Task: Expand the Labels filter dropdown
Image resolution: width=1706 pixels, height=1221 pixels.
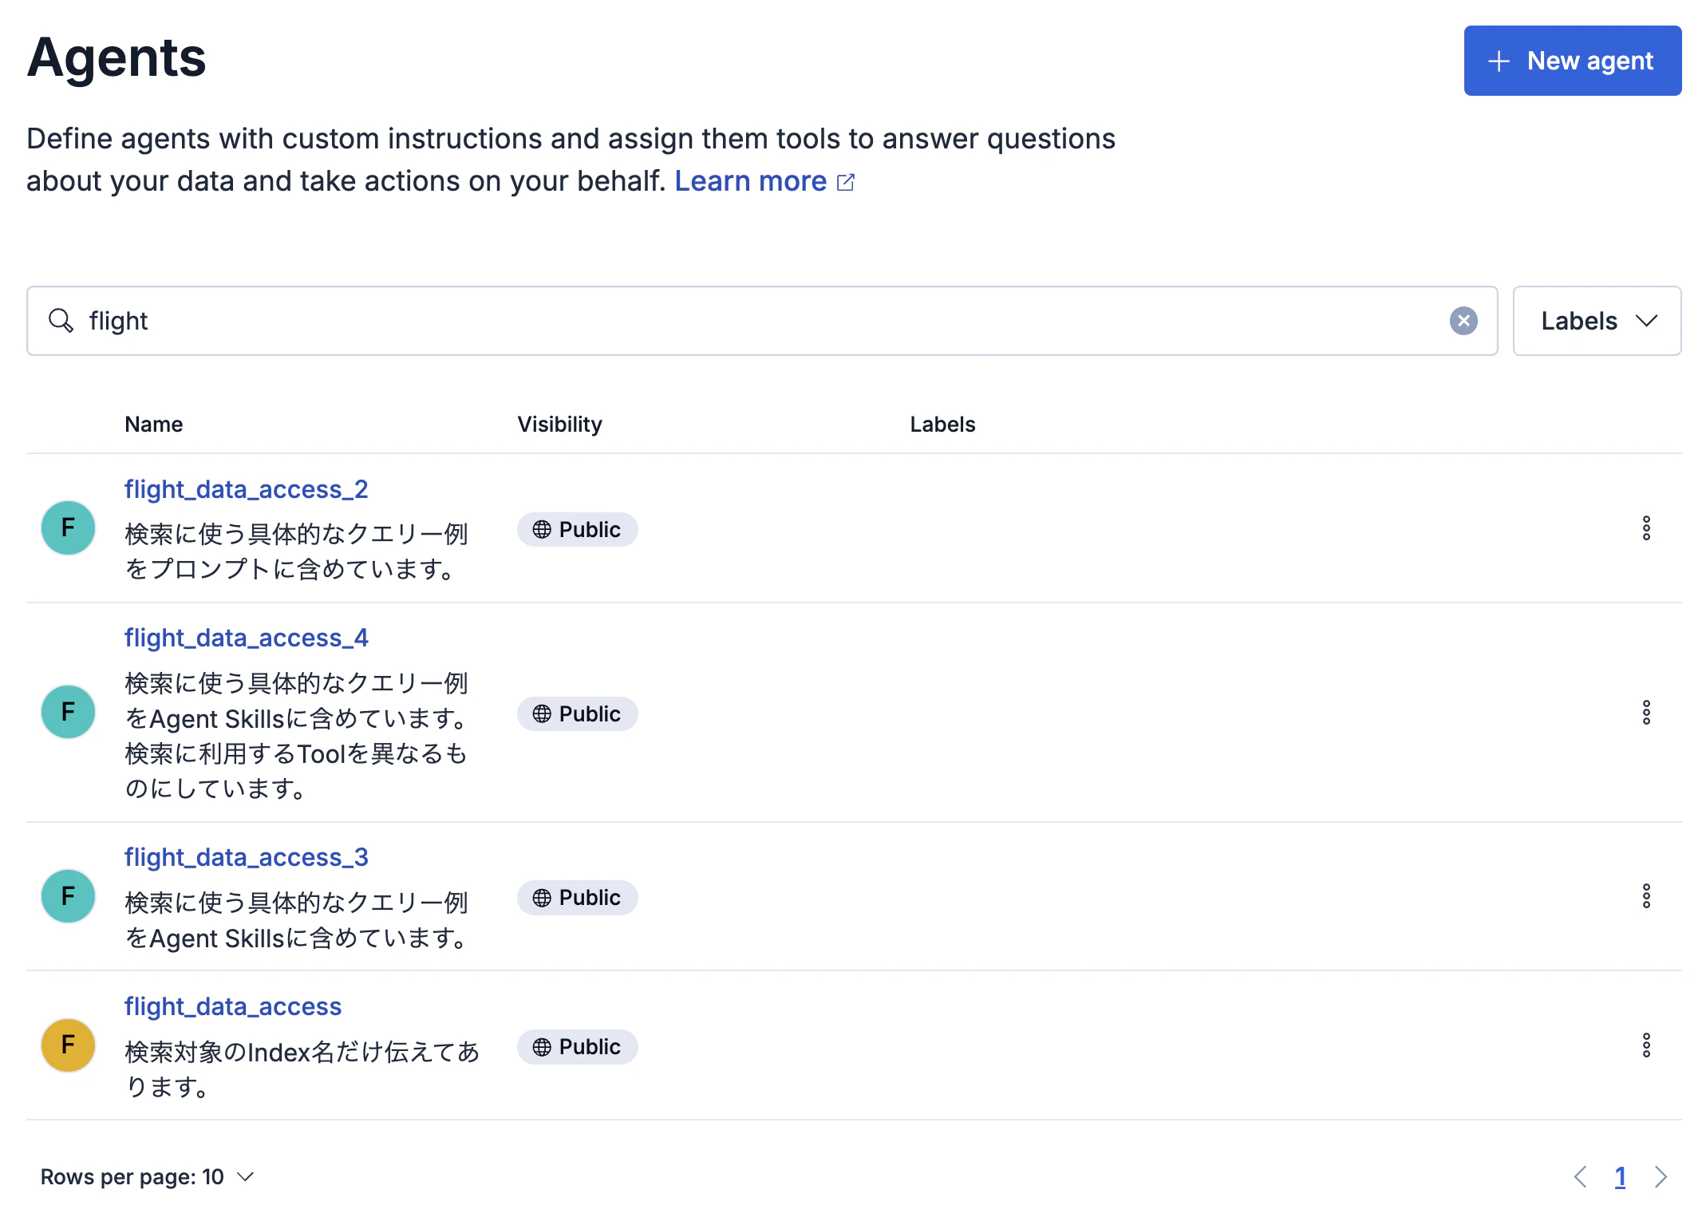Action: coord(1597,321)
